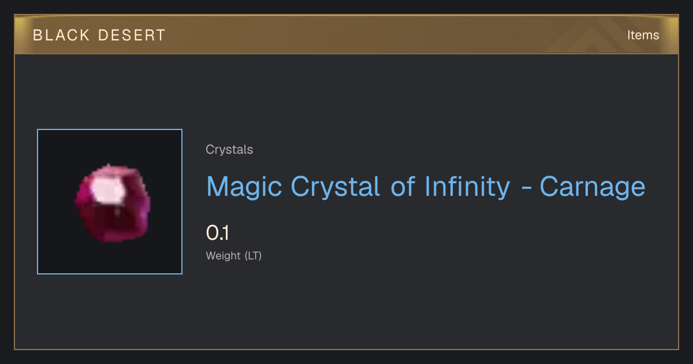The height and width of the screenshot is (364, 693).
Task: Click the pink Carnage crystal icon
Action: point(112,203)
